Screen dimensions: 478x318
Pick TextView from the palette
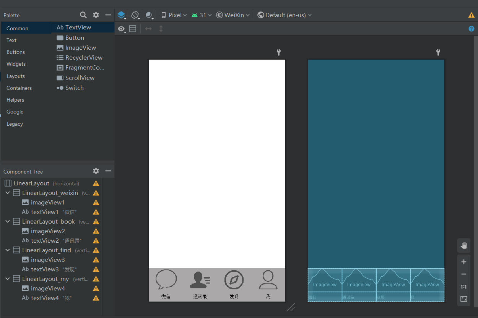click(x=83, y=28)
